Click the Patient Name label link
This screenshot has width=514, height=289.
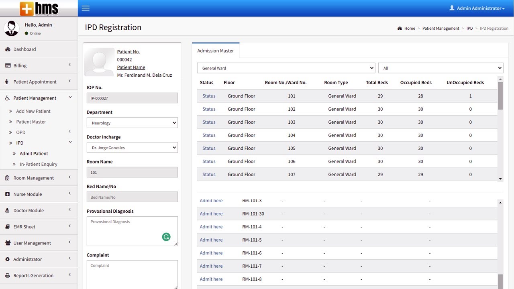[x=131, y=67]
